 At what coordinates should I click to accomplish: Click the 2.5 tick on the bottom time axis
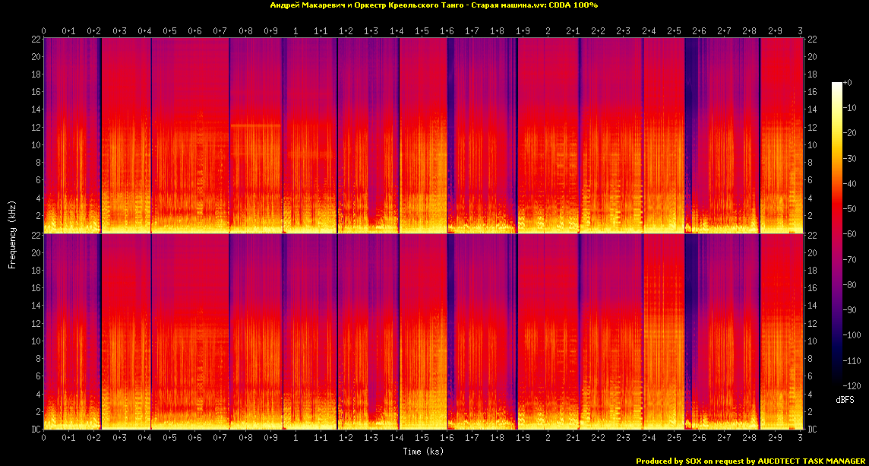tap(674, 439)
